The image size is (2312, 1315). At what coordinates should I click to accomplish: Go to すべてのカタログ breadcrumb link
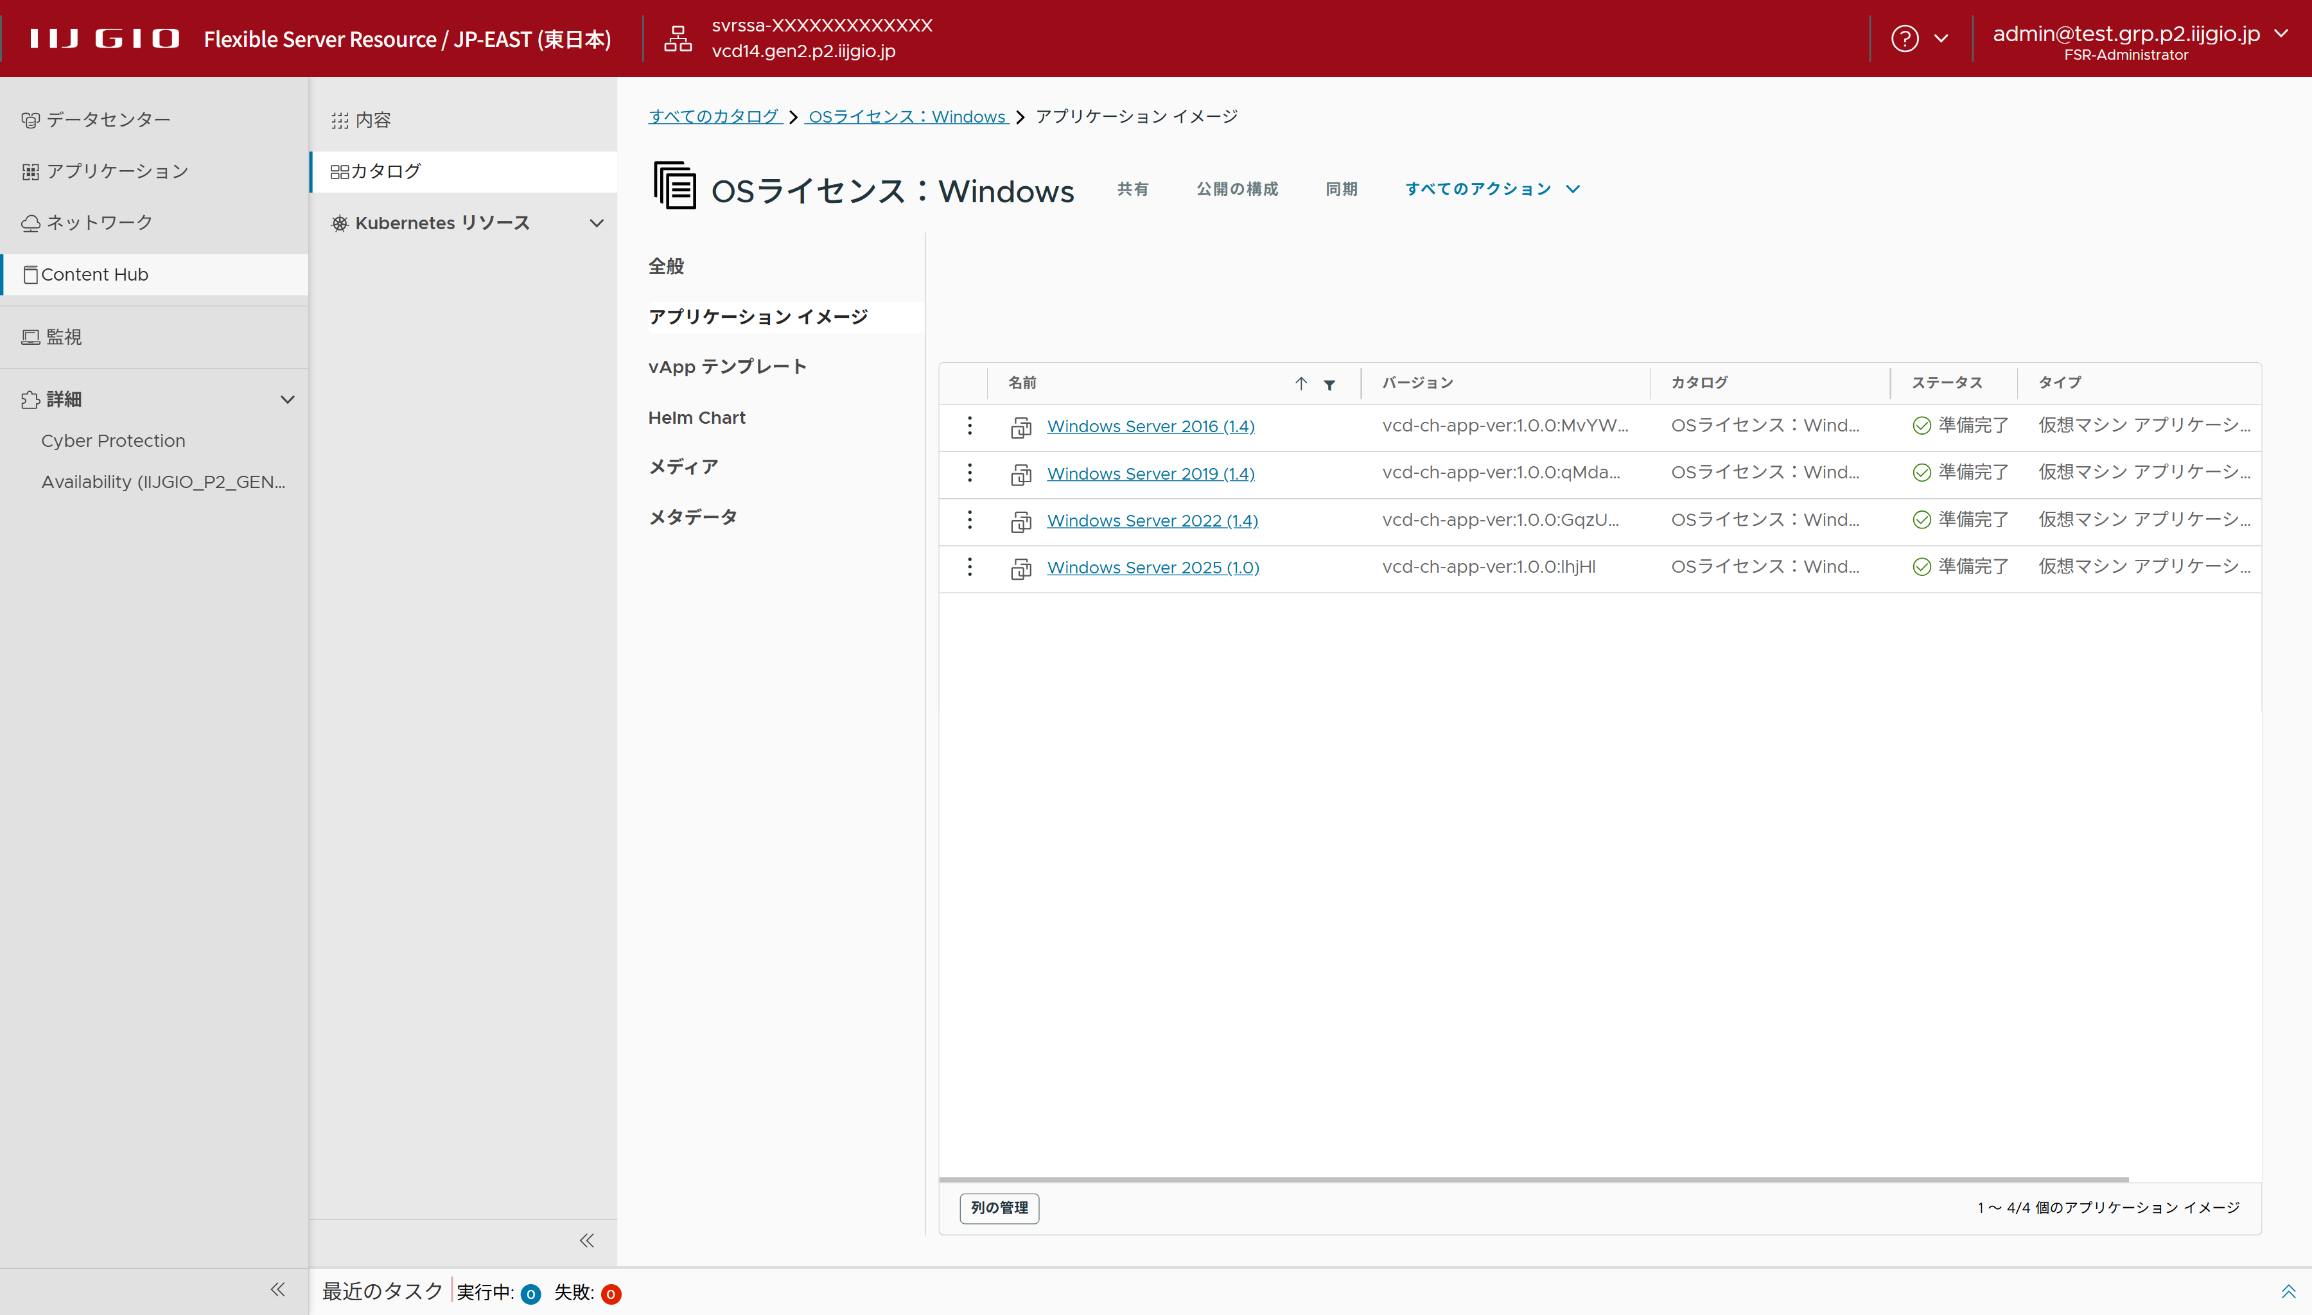714,116
